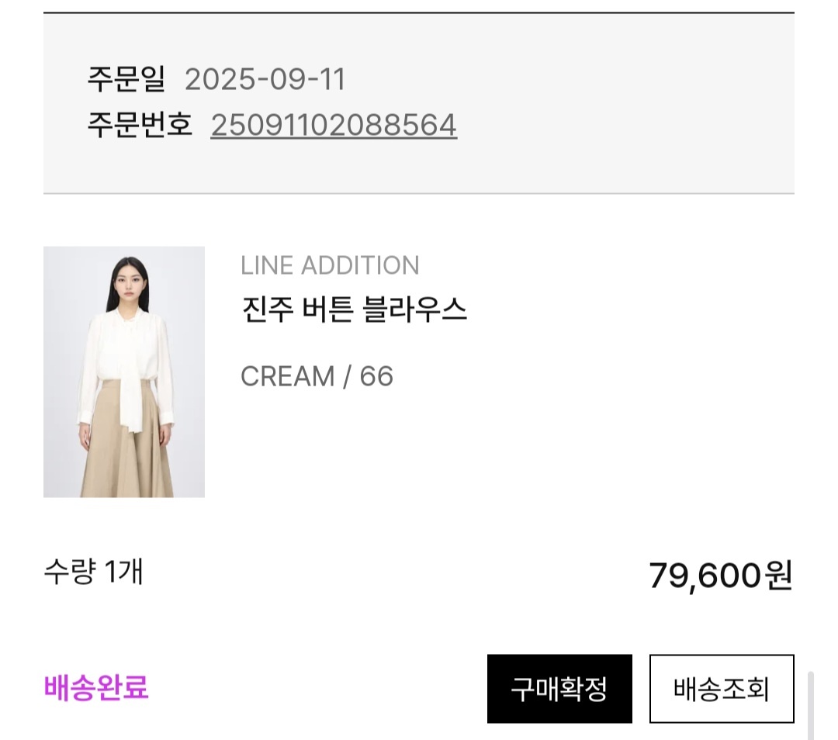Click the vertical scrollbar on right edge
838x740 pixels.
tap(811, 704)
